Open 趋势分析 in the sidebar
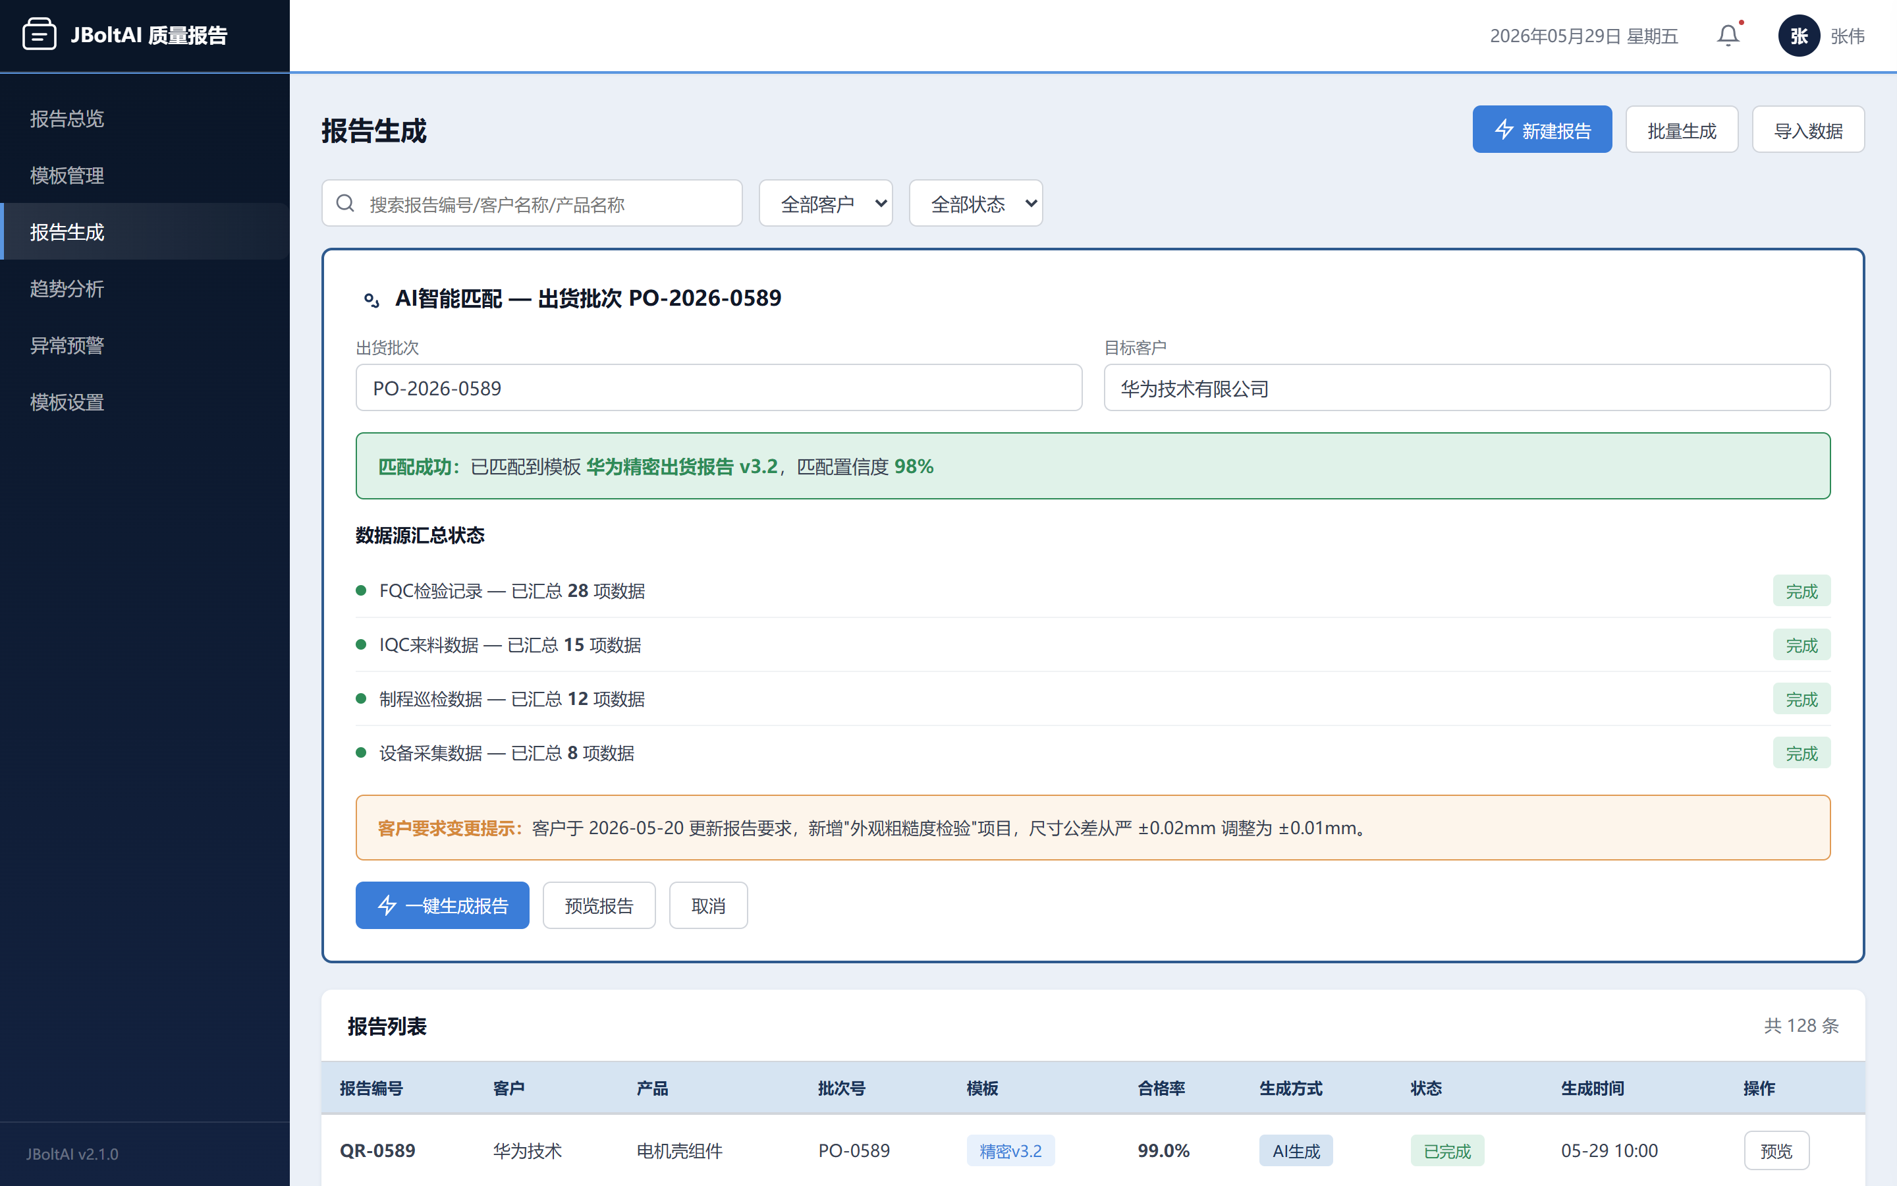This screenshot has height=1186, width=1897. click(x=145, y=288)
